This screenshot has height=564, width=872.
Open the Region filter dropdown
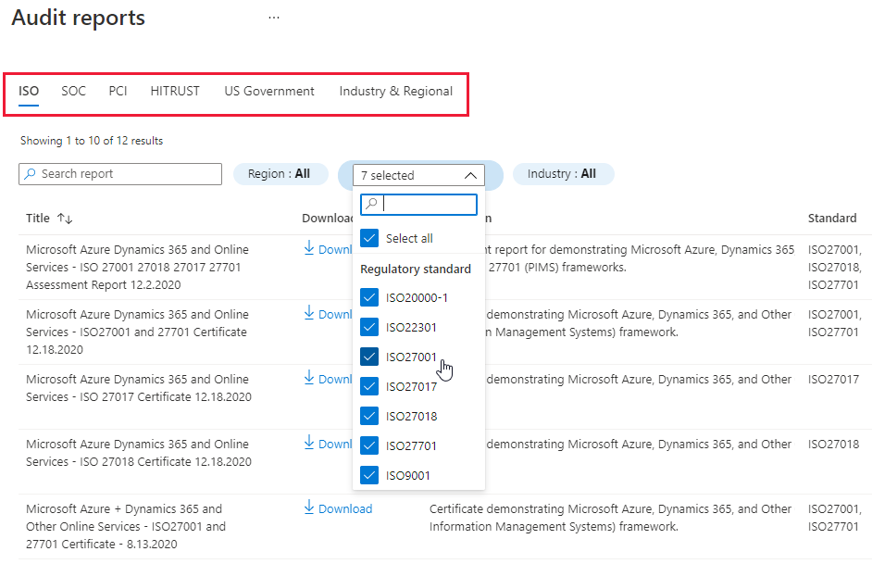click(x=280, y=173)
